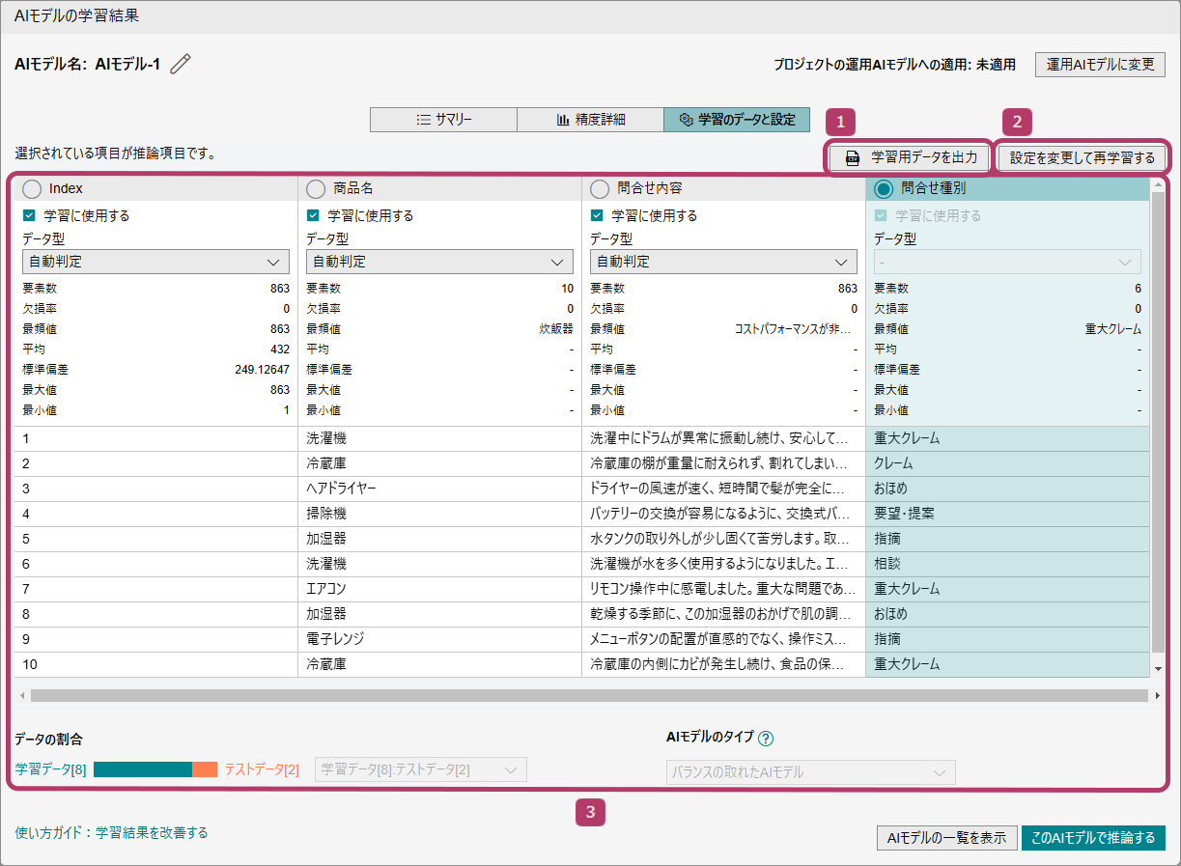The width and height of the screenshot is (1181, 866).
Task: Click the 加湿器 cell in row 5
Action: point(439,539)
